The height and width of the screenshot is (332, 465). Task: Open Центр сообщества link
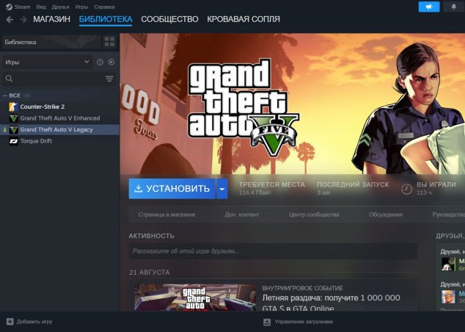coord(314,214)
